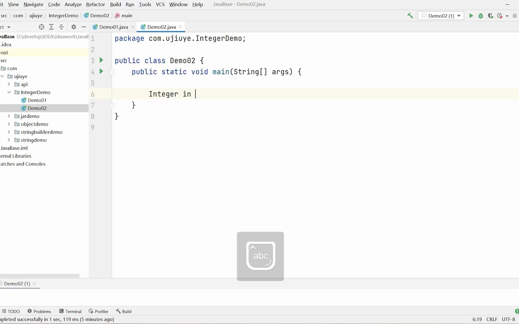Open the Analyze menu
The image size is (519, 324).
(x=73, y=4)
